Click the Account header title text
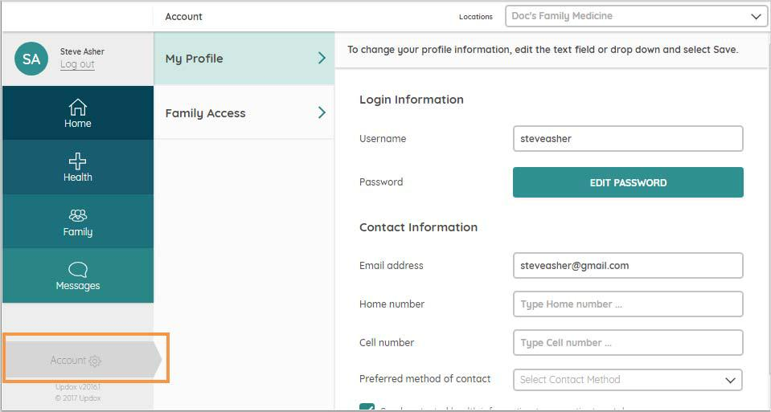 tap(183, 17)
